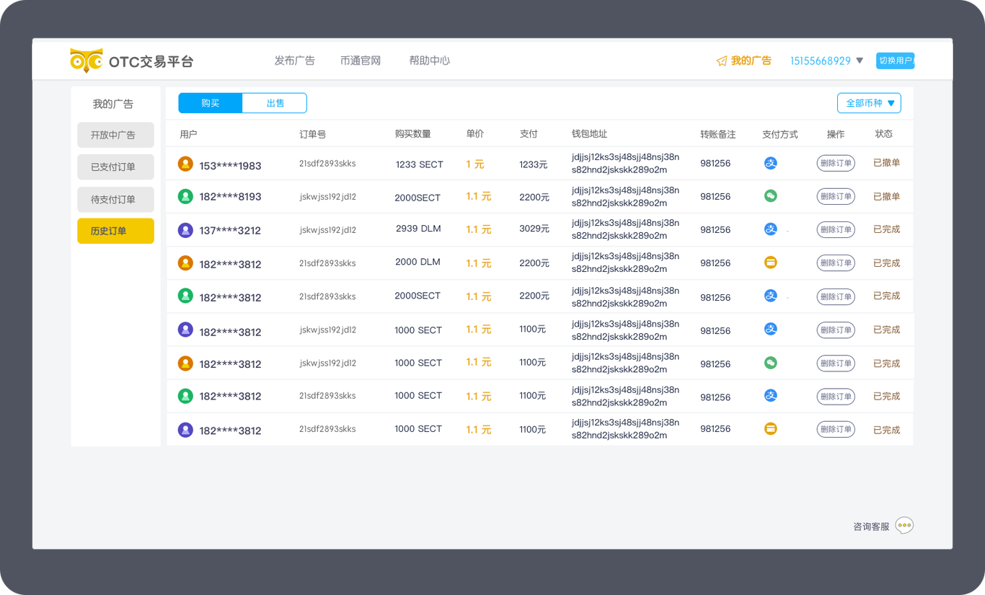Click Alipay icon in 182****3812's 2000SECT row
Screen dimensions: 985x595
(771, 296)
